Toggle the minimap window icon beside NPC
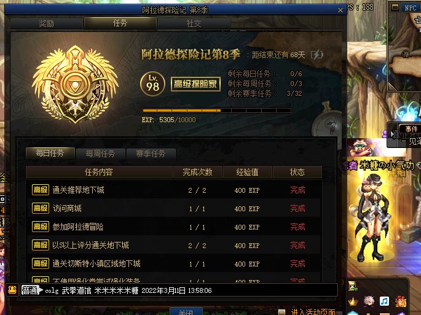Screen dimensions: 421x315 [395, 7]
